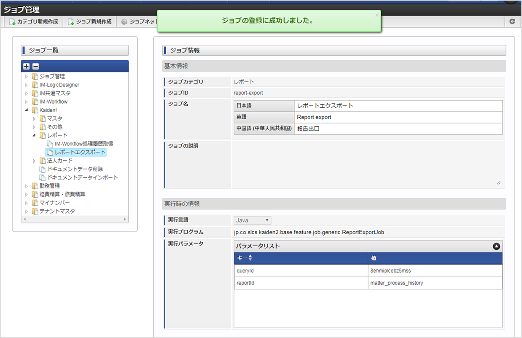Expand the IM-LogicDesigner folder arrow
Screen dimensions: 522x338
coord(27,85)
